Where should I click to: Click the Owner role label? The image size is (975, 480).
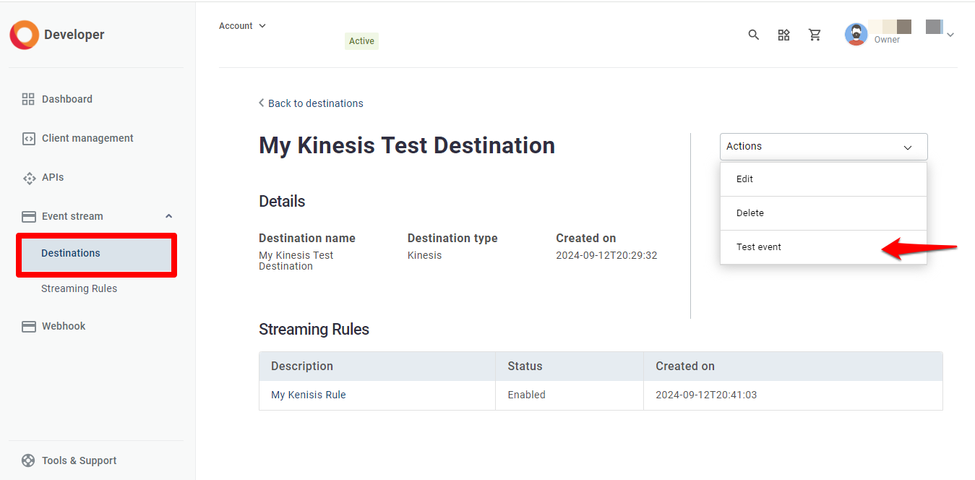887,40
